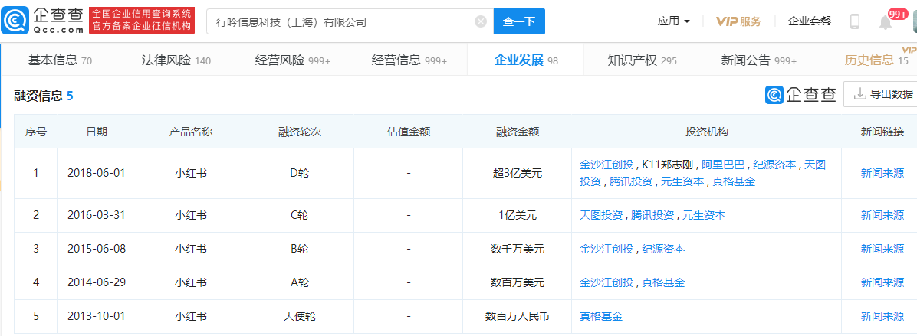Click the 数千万美元 amount cell

click(517, 249)
